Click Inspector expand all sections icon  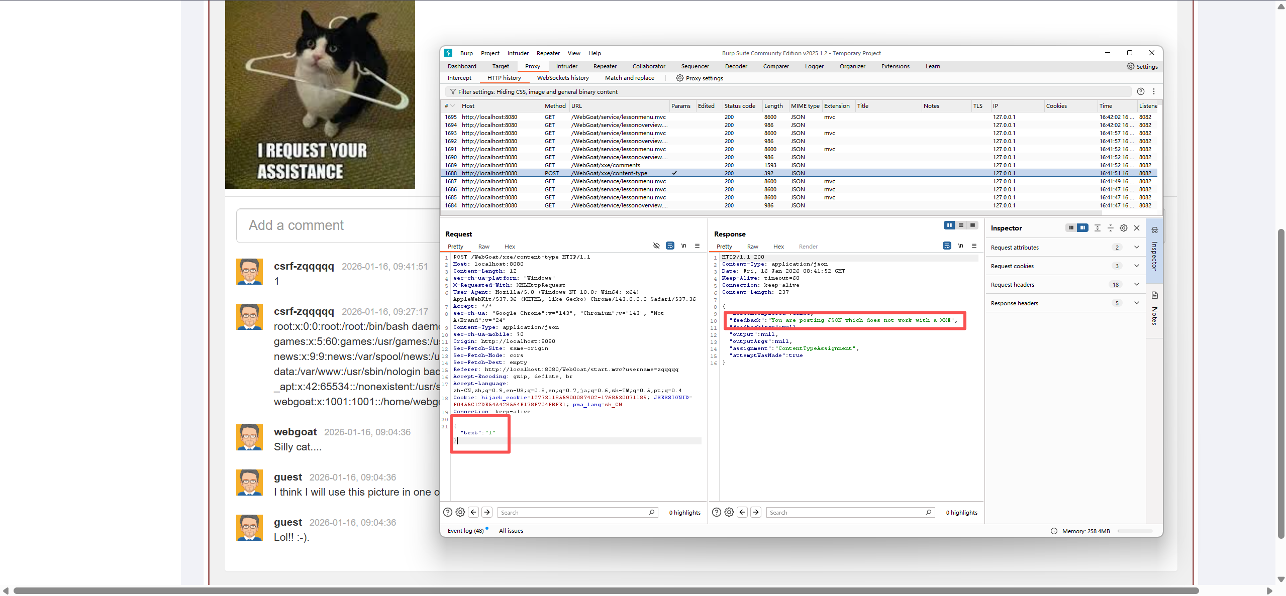(1098, 228)
